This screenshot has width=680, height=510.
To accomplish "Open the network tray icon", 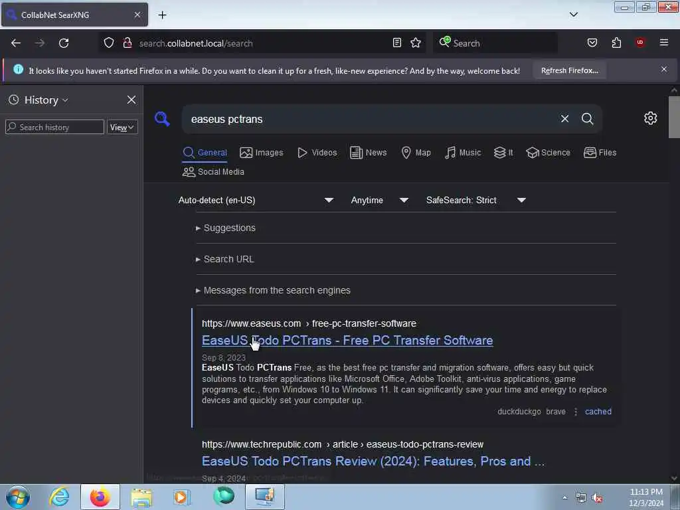I will click(x=580, y=498).
